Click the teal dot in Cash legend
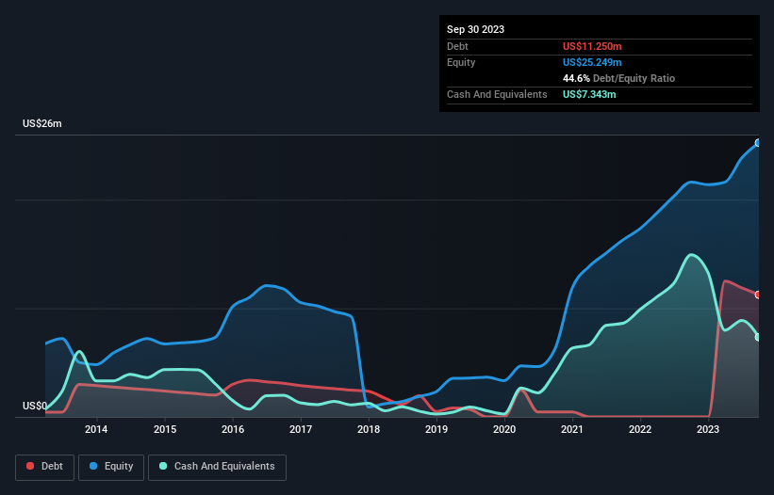 pos(163,467)
